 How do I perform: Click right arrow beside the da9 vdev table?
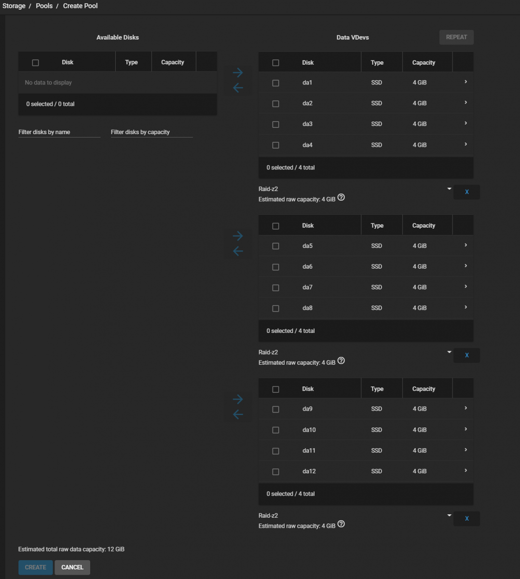pyautogui.click(x=238, y=399)
